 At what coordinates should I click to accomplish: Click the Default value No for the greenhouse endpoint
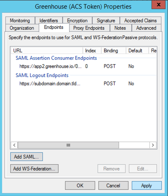(131, 66)
